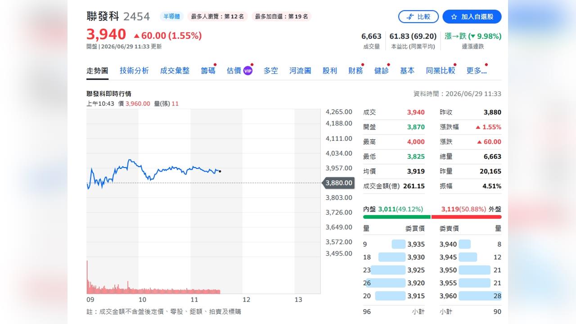Click the 內盤 3,011(49.12%) label
Image resolution: width=576 pixels, height=324 pixels.
coord(393,209)
